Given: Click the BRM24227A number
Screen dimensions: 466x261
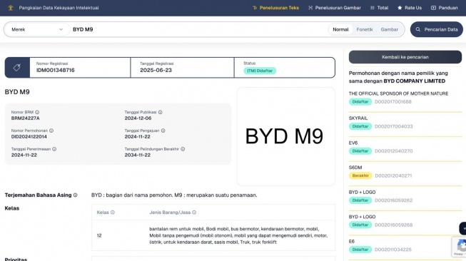Looking at the screenshot, I should coord(25,118).
